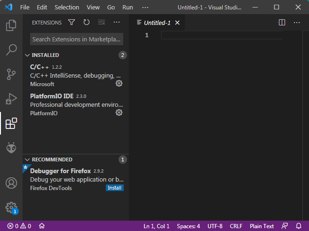Open the Accounts menu icon
Image resolution: width=309 pixels, height=231 pixels.
[11, 183]
